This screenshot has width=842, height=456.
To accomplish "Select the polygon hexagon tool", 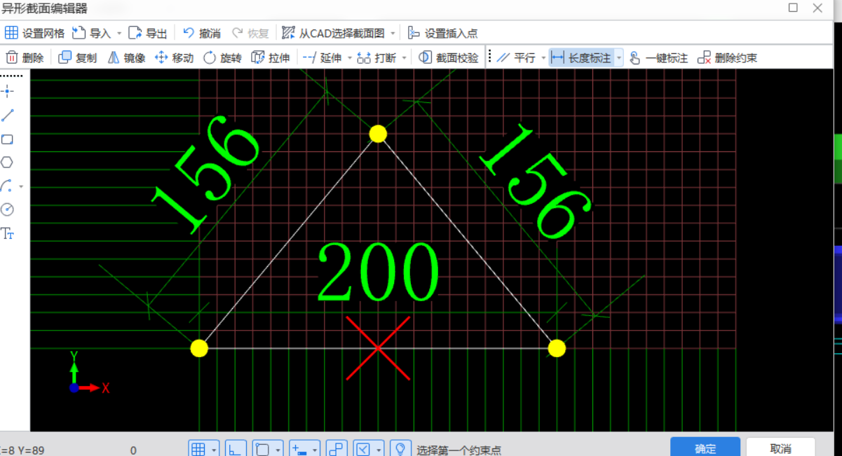I will 7,163.
